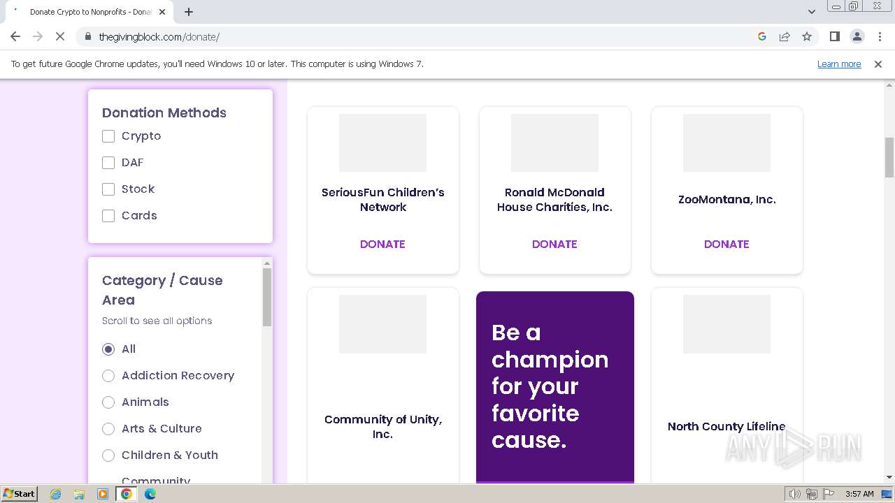Image resolution: width=895 pixels, height=503 pixels.
Task: Open volume control in tray
Action: click(x=795, y=494)
